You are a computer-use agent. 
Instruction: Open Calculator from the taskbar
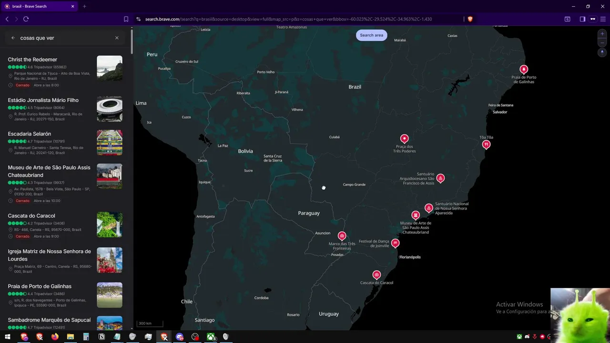[x=86, y=337]
